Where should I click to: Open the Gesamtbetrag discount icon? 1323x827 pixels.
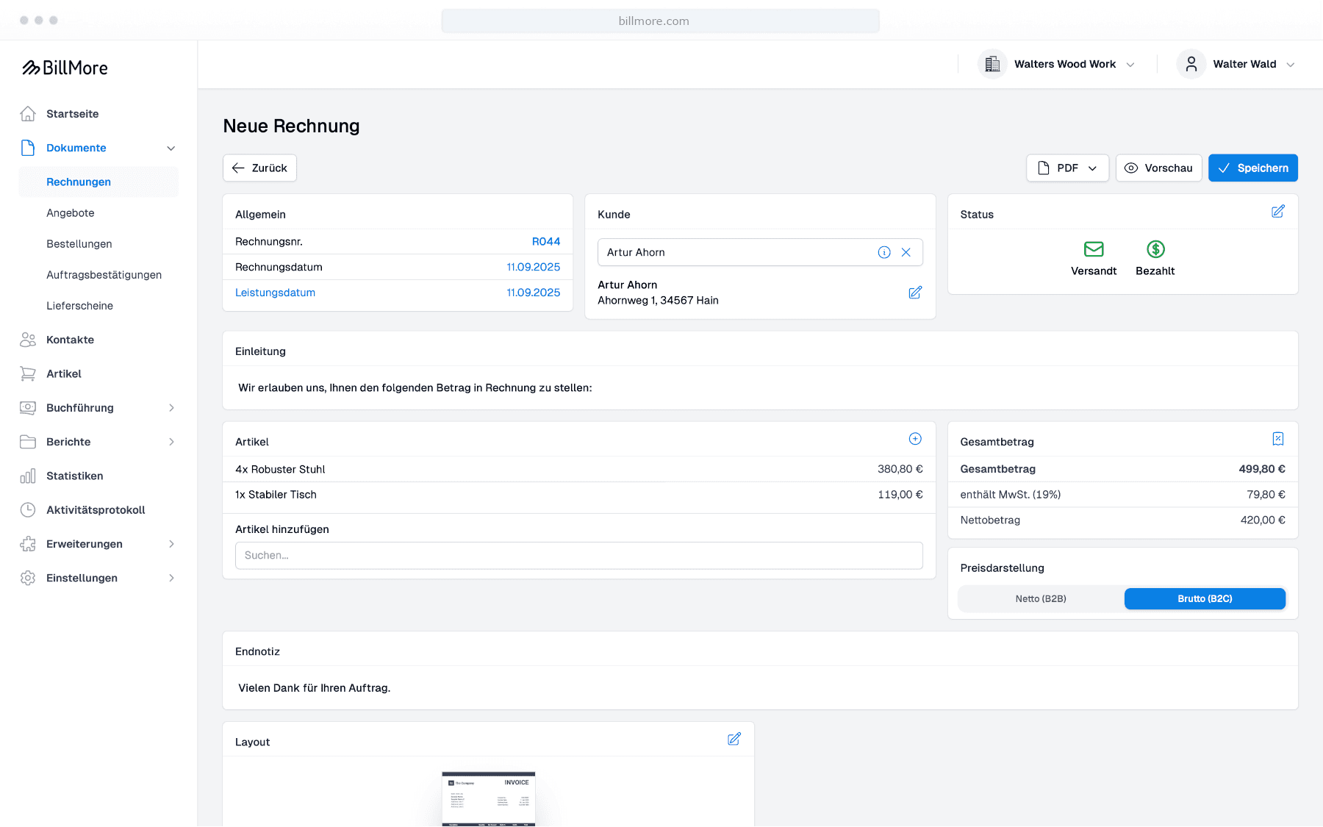click(1278, 439)
